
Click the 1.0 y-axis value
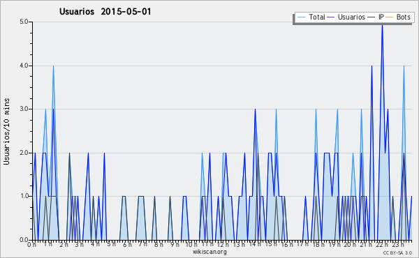pyautogui.click(x=24, y=196)
